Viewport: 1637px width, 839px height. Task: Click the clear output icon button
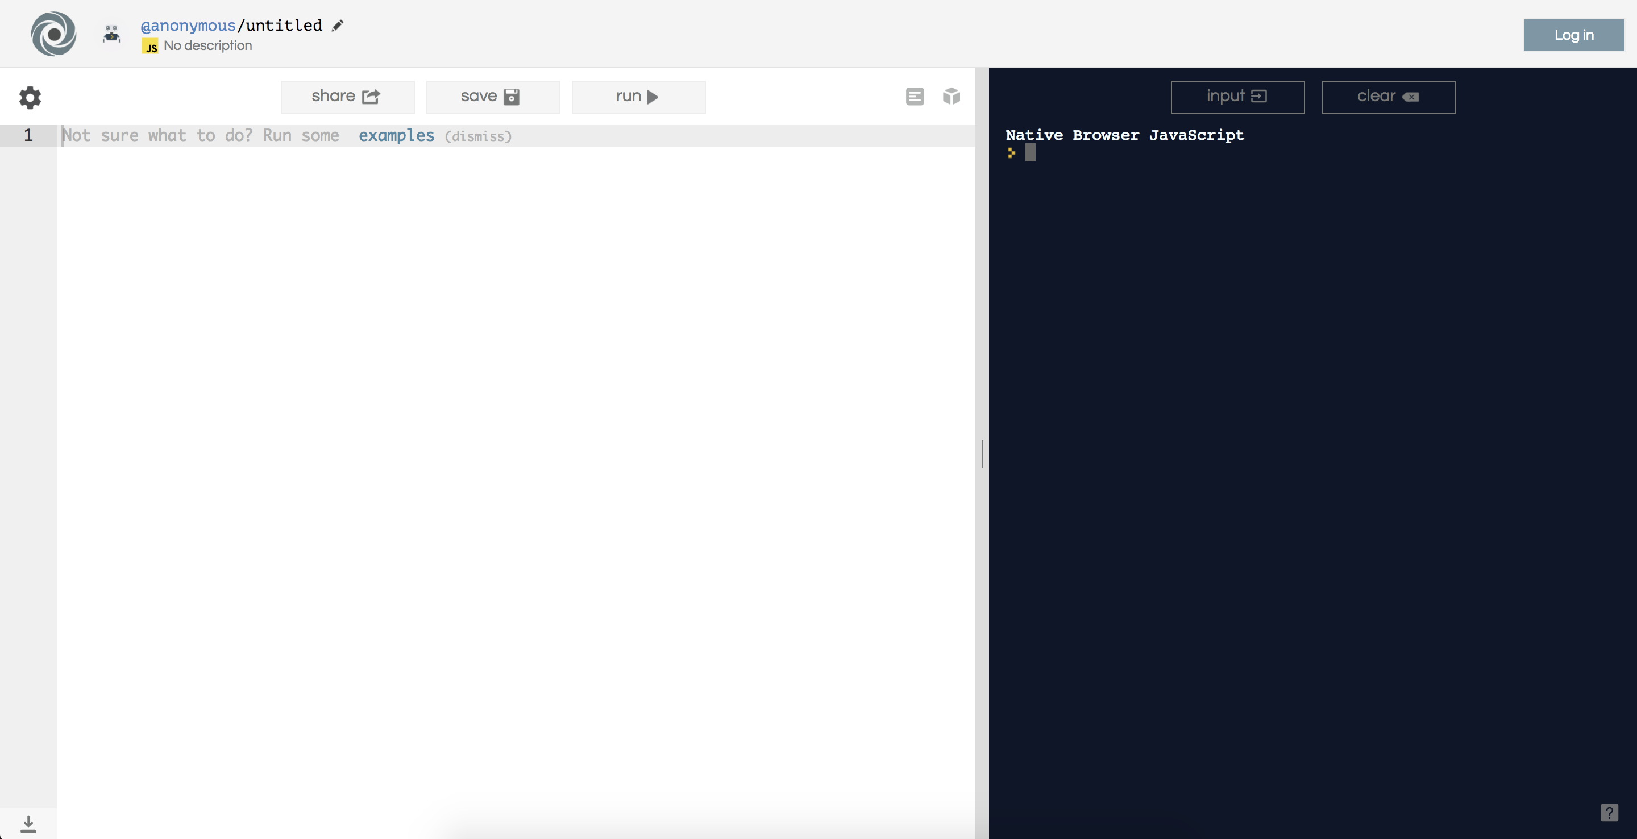(x=1387, y=95)
